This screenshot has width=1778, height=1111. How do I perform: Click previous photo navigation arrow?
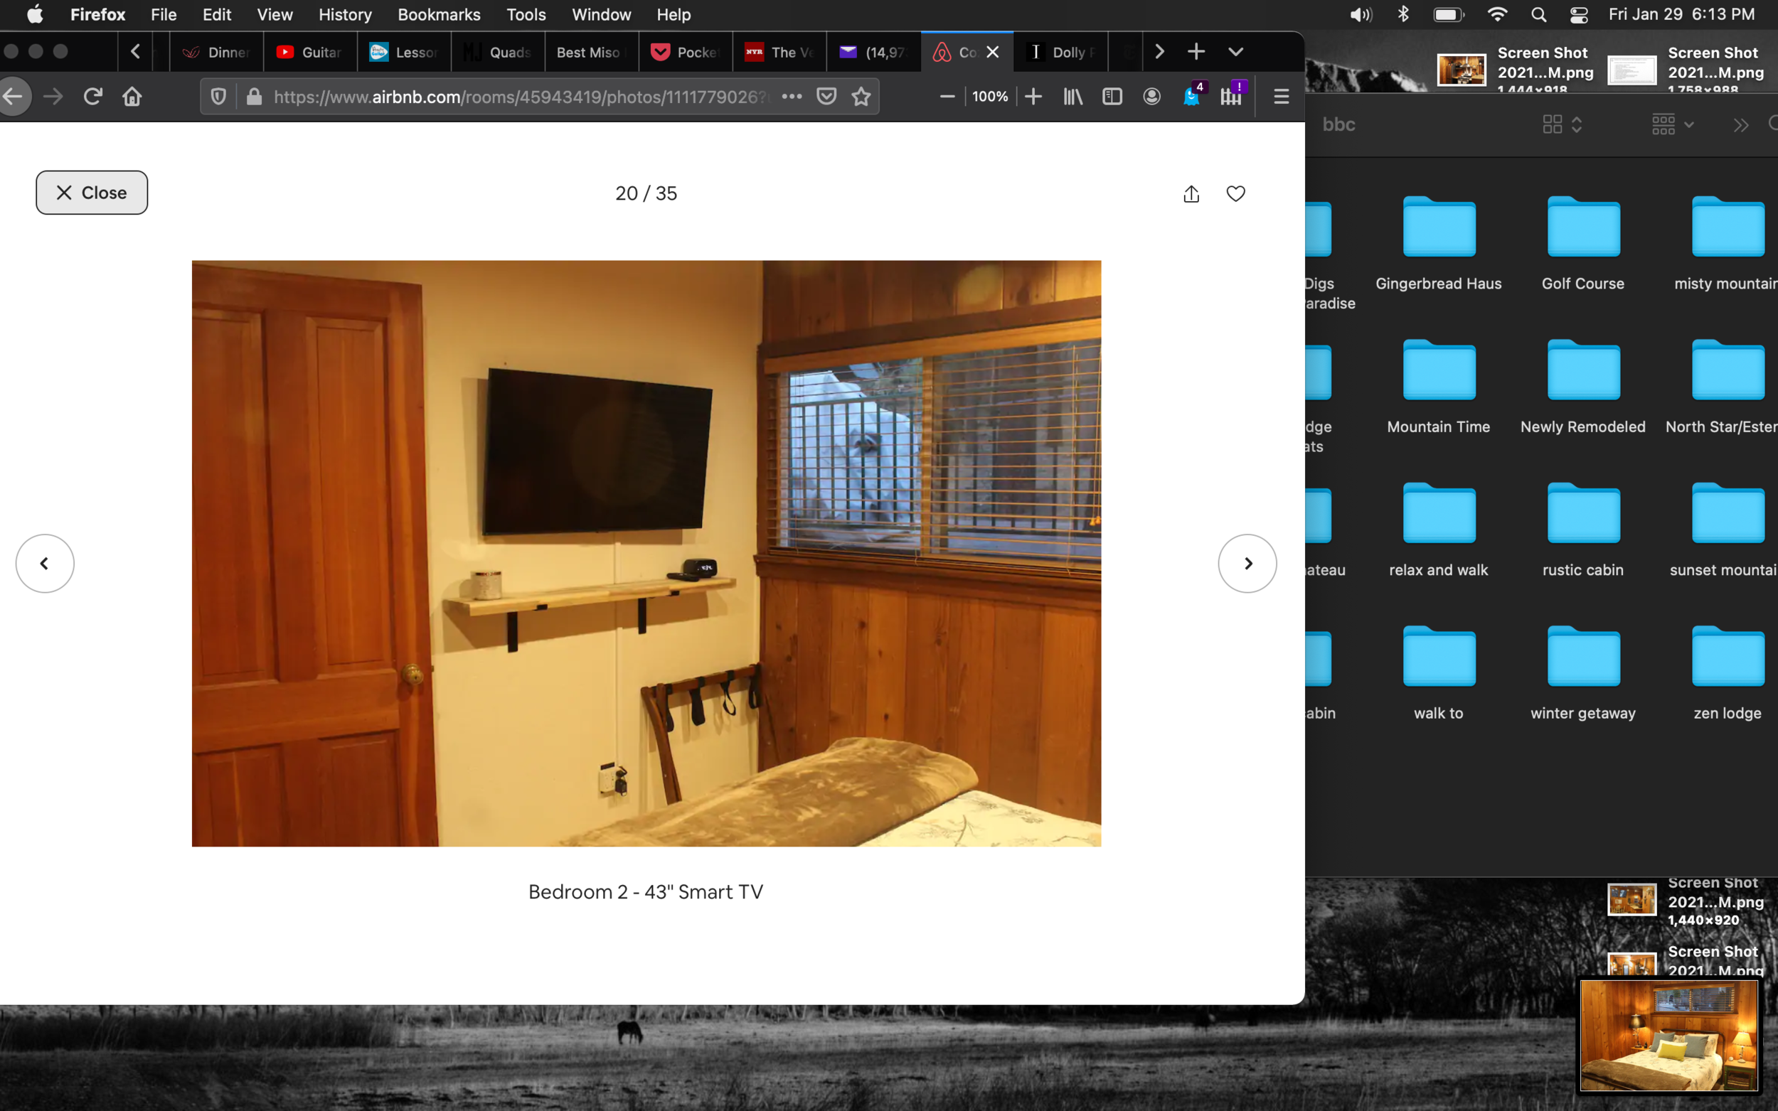pyautogui.click(x=43, y=563)
